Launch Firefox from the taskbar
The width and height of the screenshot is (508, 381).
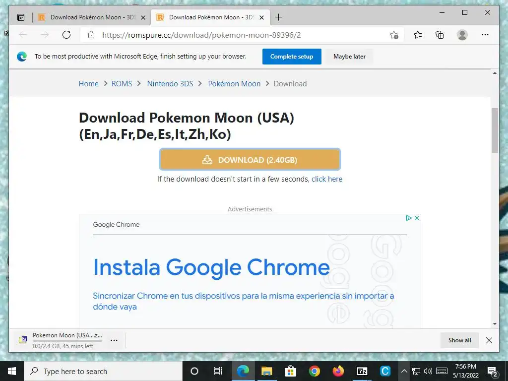(338, 371)
